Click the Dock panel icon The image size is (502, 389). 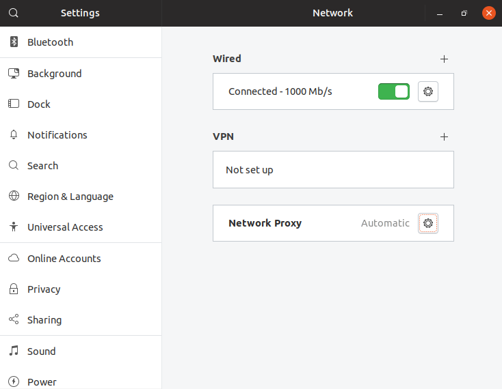coord(14,104)
